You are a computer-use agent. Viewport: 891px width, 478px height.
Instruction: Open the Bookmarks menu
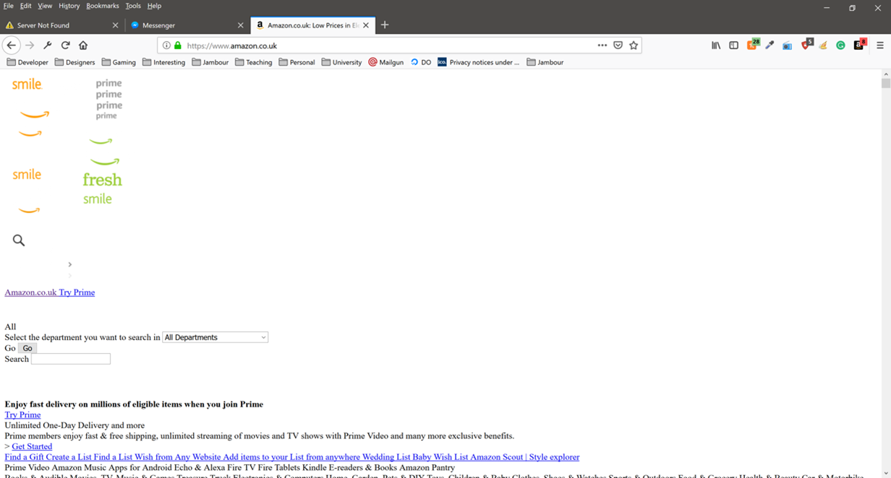[102, 6]
